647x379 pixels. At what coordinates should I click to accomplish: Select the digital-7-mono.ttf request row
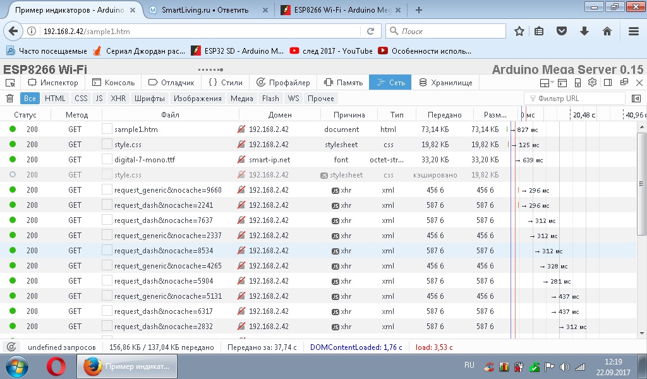(144, 160)
